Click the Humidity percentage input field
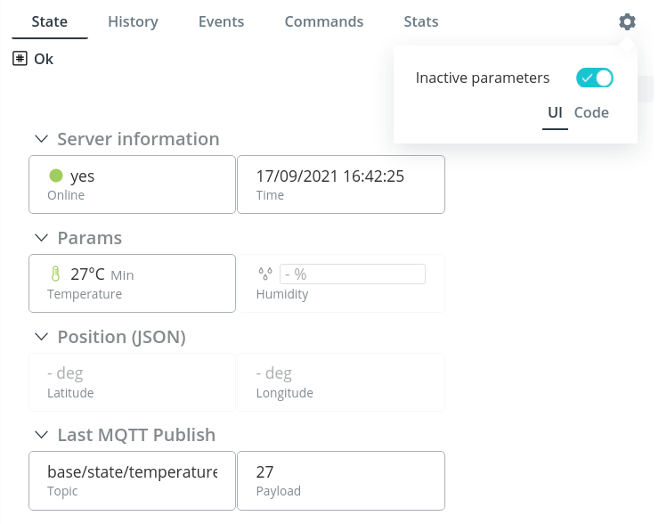 (352, 274)
